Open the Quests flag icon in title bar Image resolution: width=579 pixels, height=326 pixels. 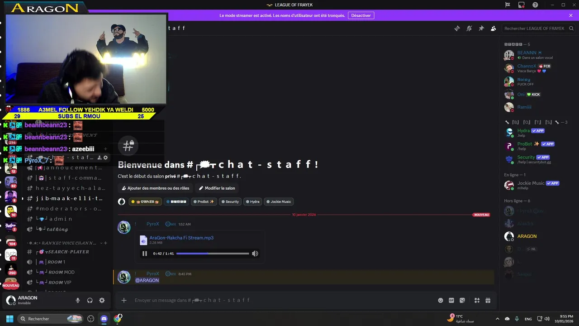[x=508, y=5]
